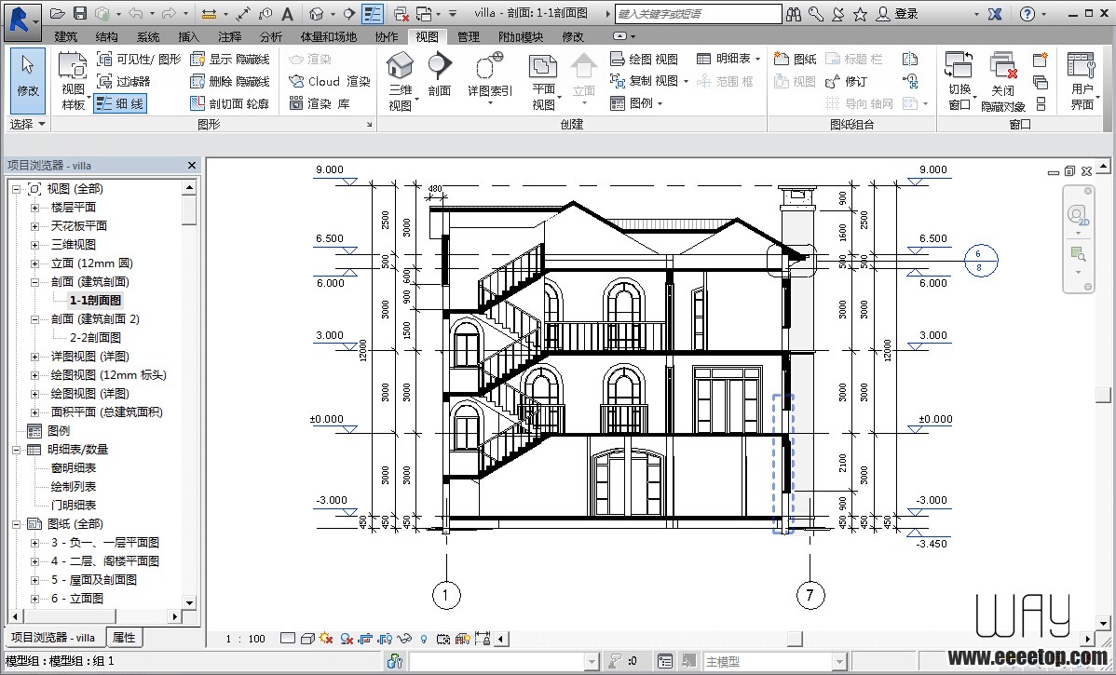Click Close Hidden Windows icon in quick access
1116x675 pixels.
coord(401,14)
